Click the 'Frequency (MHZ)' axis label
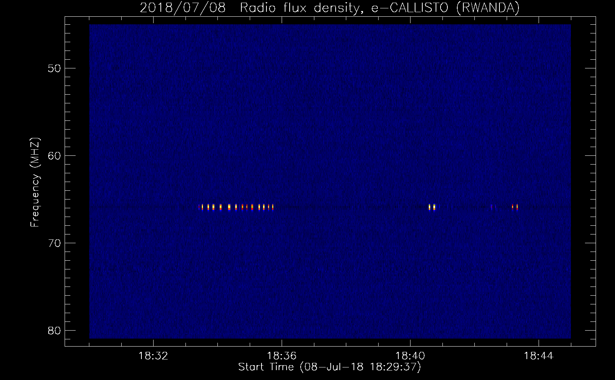 click(x=35, y=182)
